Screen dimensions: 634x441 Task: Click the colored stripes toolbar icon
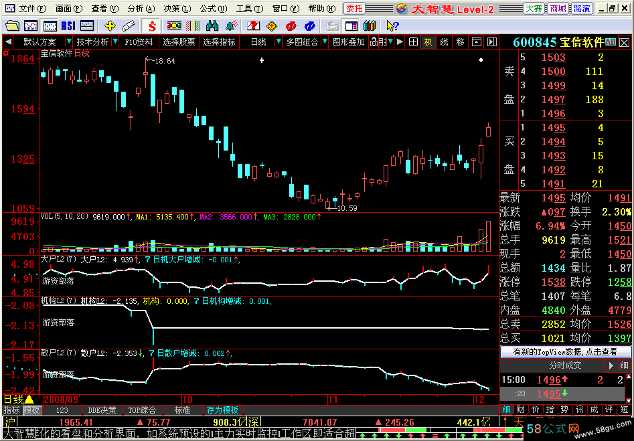click(193, 26)
